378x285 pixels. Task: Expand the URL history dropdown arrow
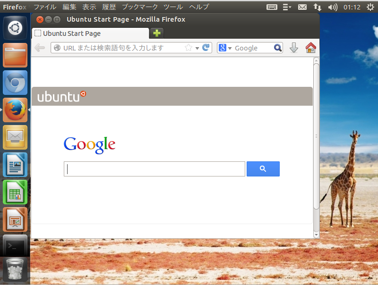[x=197, y=48]
